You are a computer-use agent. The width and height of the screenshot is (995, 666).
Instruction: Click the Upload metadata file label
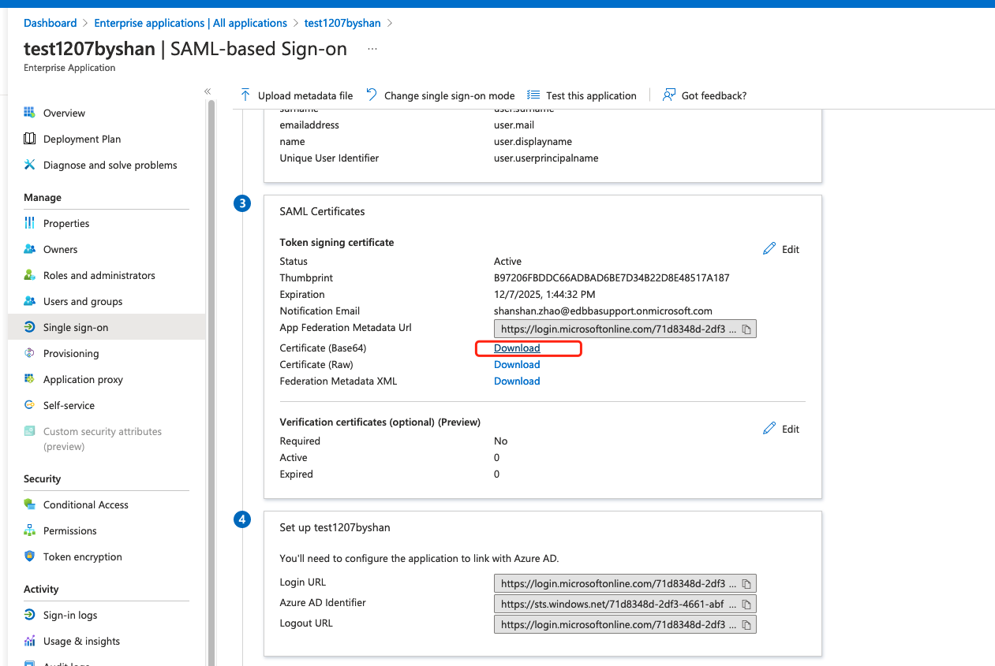click(x=305, y=95)
